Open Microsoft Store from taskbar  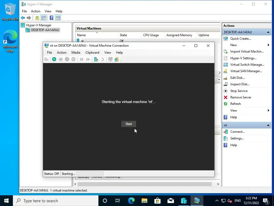157,201
